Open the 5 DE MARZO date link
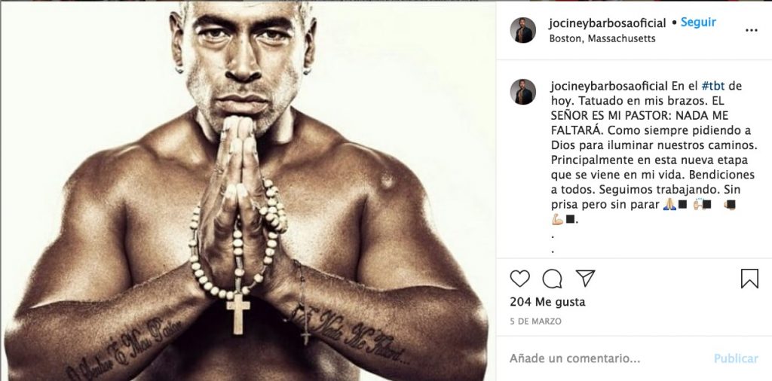The width and height of the screenshot is (772, 381). click(x=535, y=322)
